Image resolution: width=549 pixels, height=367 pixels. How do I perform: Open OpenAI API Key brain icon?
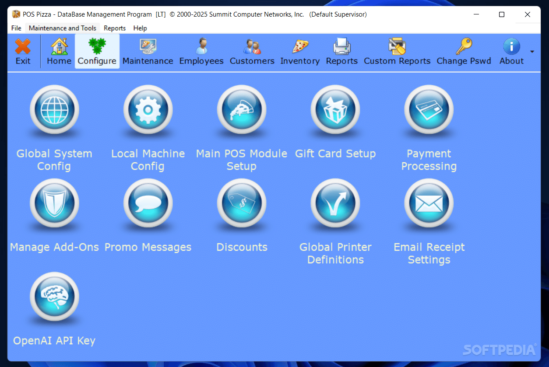tap(54, 297)
